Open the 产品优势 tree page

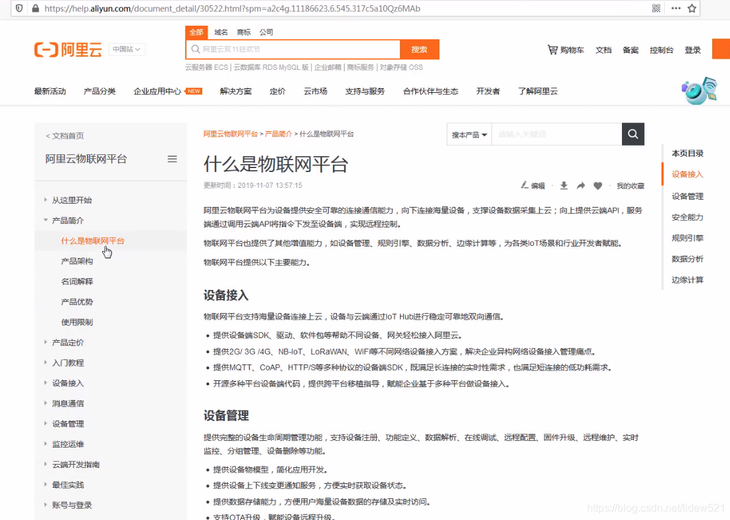point(77,302)
